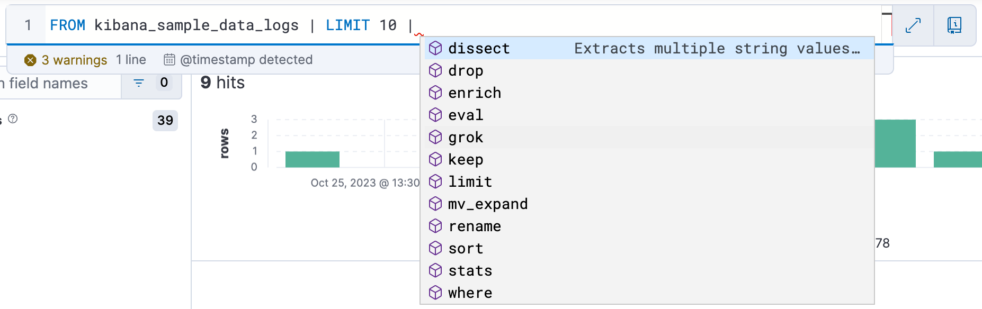Click the @timestamp detected label
The height and width of the screenshot is (309, 982).
coord(246,60)
